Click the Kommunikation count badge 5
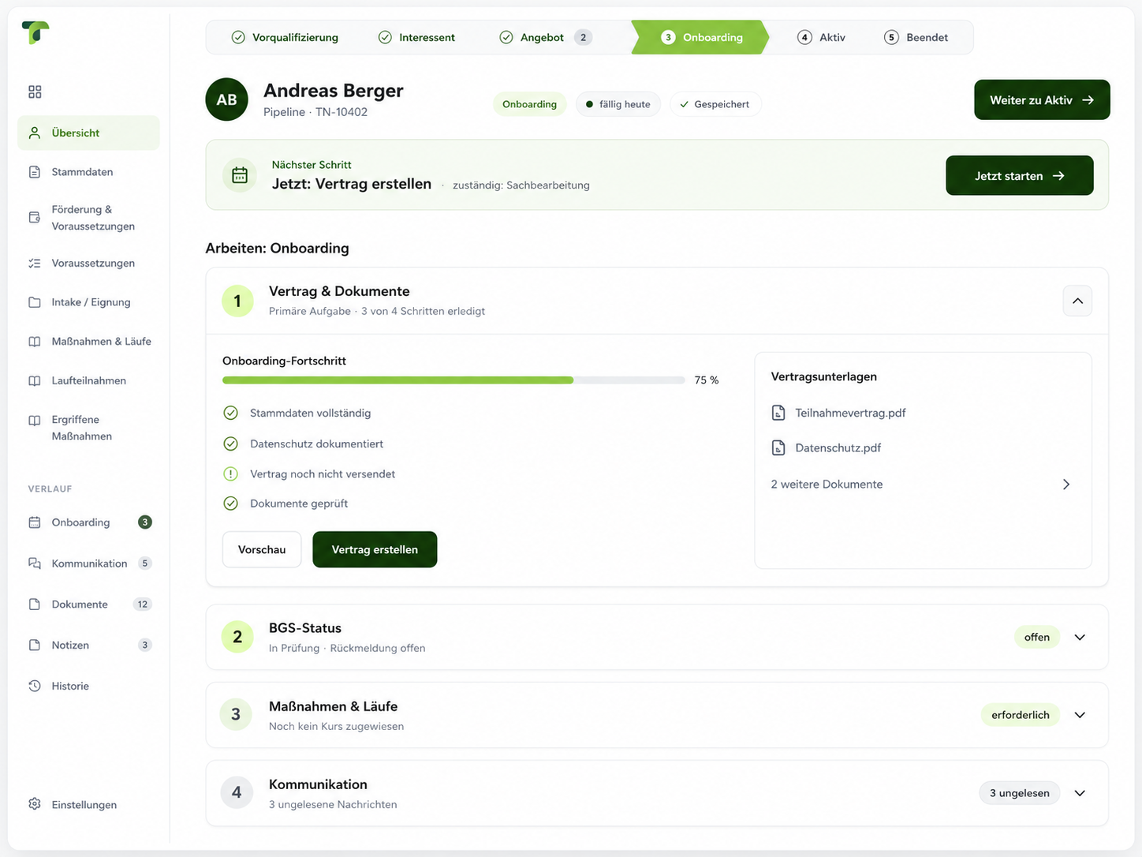Image resolution: width=1142 pixels, height=857 pixels. [144, 563]
